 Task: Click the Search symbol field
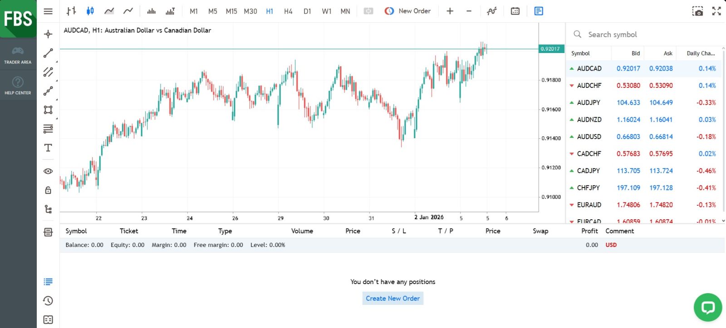point(644,34)
